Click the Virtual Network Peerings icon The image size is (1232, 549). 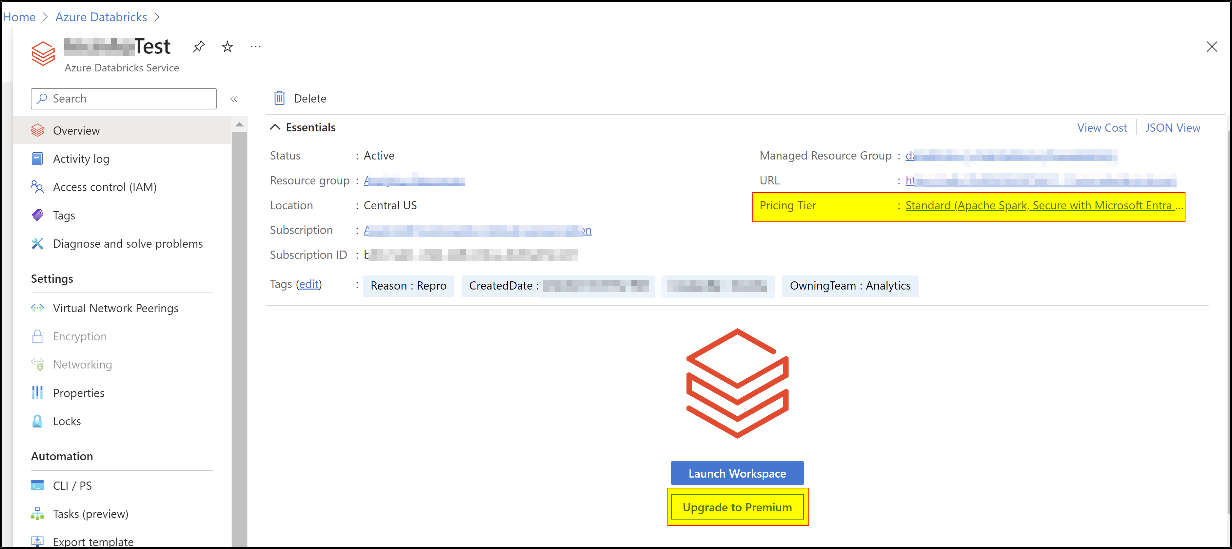(37, 308)
